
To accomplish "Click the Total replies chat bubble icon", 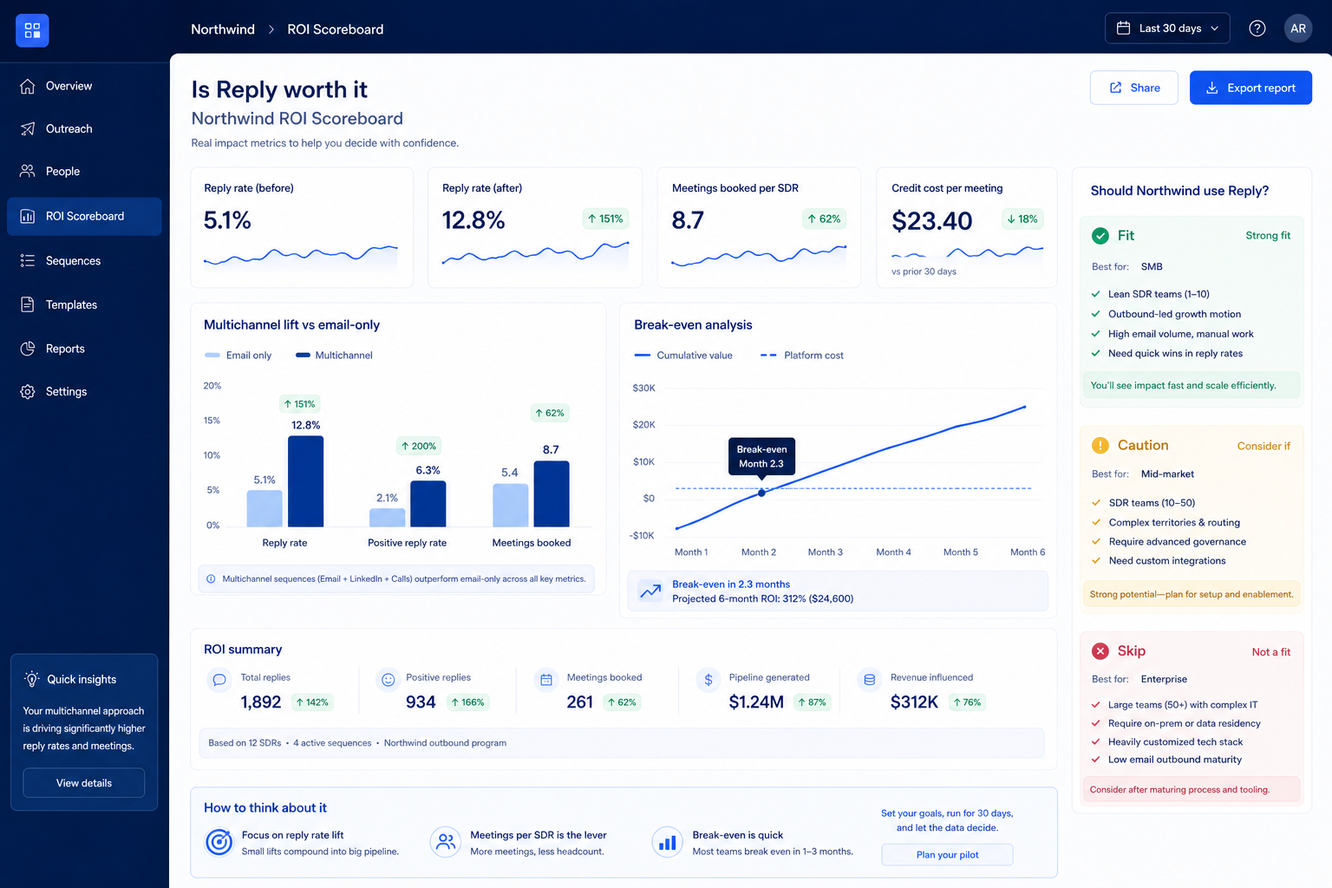I will pyautogui.click(x=219, y=680).
